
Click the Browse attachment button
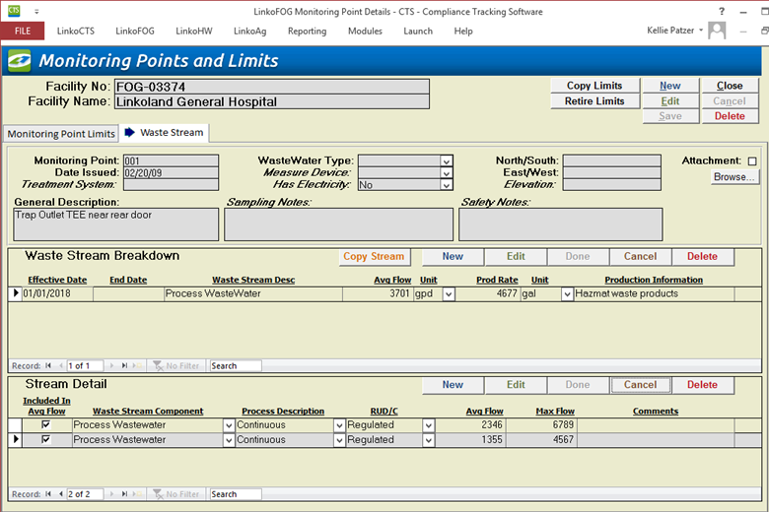click(x=734, y=177)
